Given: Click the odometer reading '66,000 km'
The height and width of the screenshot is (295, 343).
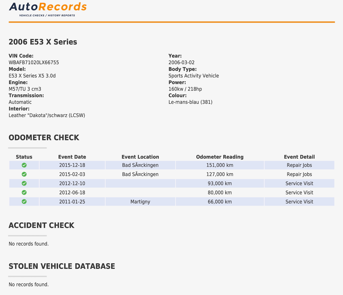Looking at the screenshot, I should (220, 201).
